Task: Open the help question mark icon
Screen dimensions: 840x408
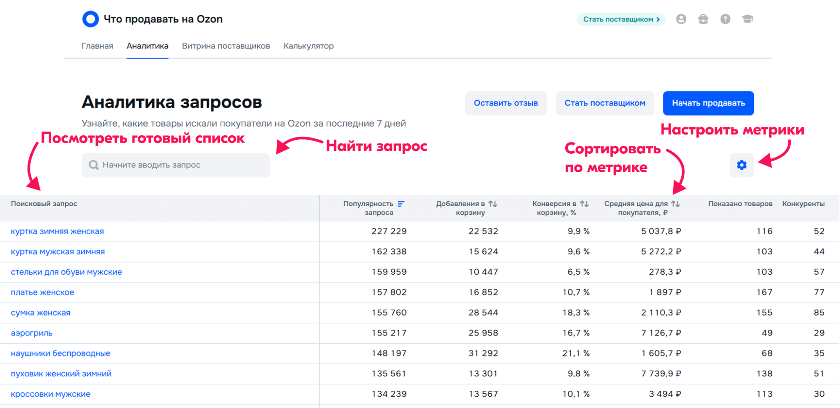Action: tap(725, 19)
